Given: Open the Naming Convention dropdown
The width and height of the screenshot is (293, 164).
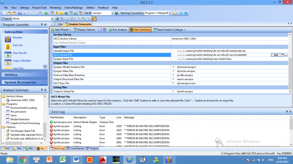Looking at the screenshot, I should (170, 13).
